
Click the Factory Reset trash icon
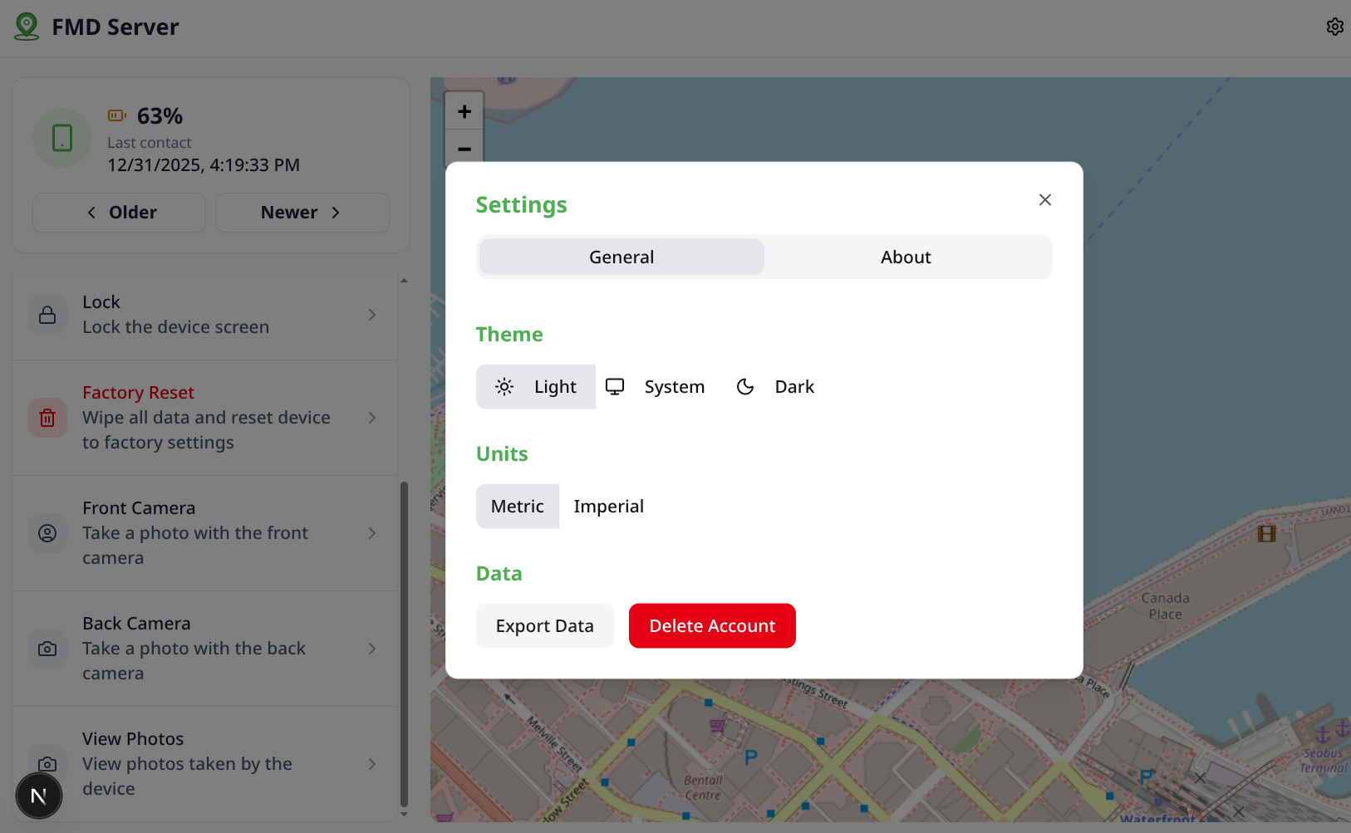(x=47, y=417)
